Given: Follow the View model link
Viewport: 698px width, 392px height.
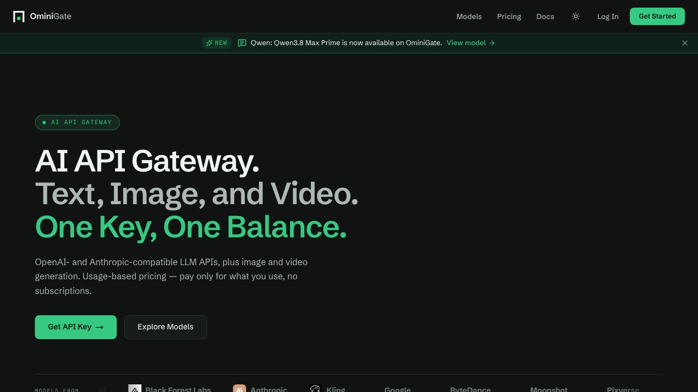Looking at the screenshot, I should [471, 43].
